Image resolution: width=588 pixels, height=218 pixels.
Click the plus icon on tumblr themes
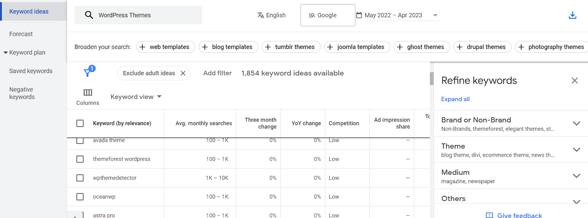point(268,47)
